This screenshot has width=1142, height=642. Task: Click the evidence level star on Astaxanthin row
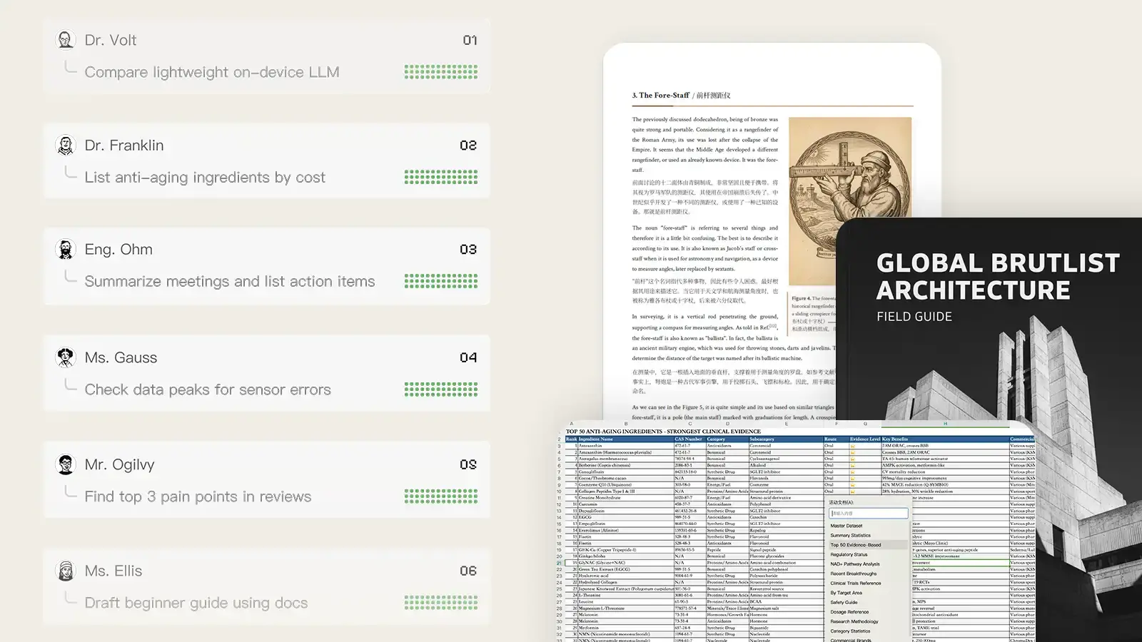(853, 446)
